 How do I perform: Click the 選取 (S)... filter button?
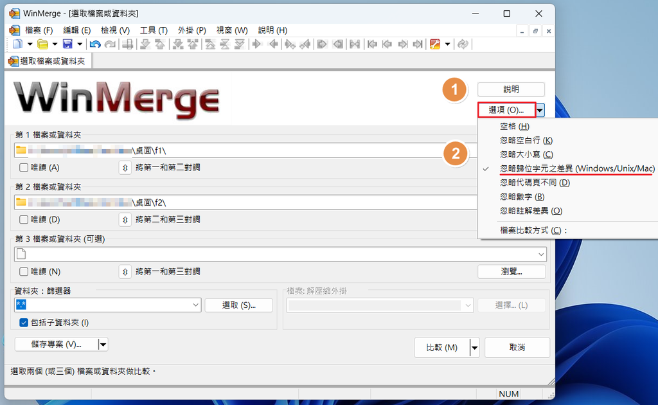(x=239, y=305)
